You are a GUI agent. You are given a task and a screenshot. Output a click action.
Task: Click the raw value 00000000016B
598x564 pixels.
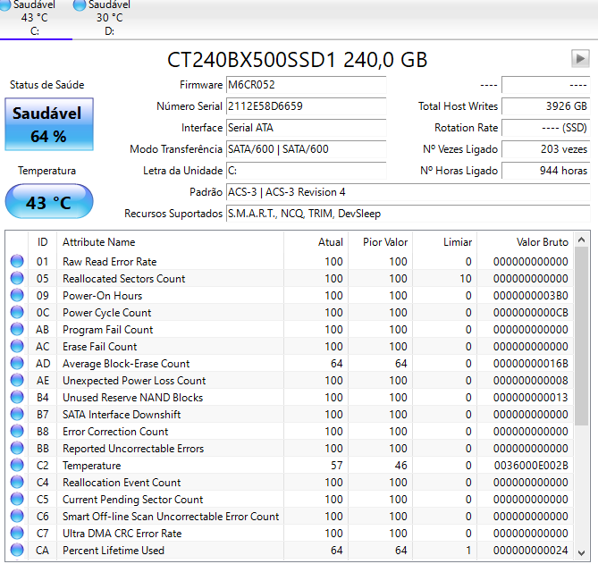(x=531, y=364)
